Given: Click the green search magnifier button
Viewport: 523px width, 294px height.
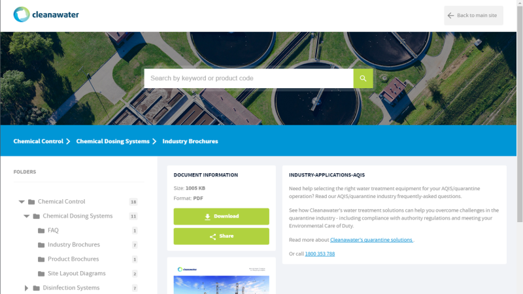Looking at the screenshot, I should click(x=363, y=78).
